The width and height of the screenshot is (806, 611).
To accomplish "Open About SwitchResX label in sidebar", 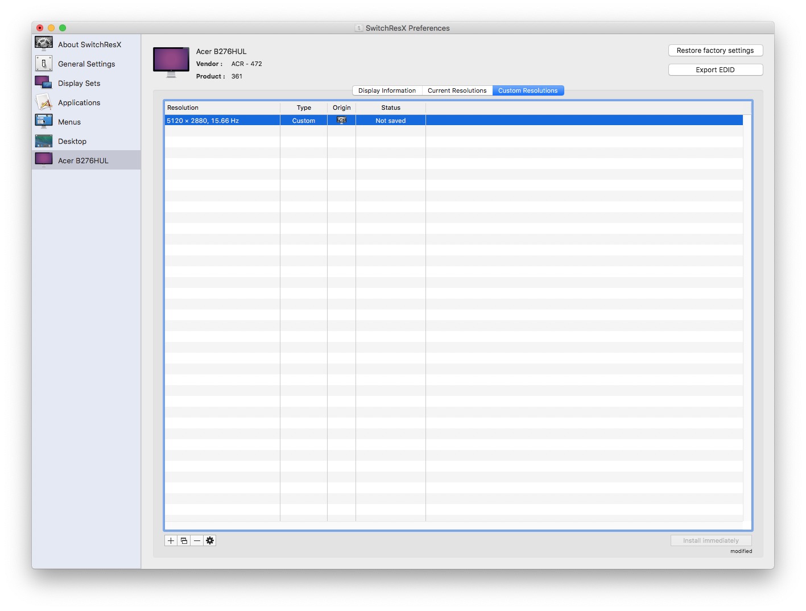I will 90,44.
